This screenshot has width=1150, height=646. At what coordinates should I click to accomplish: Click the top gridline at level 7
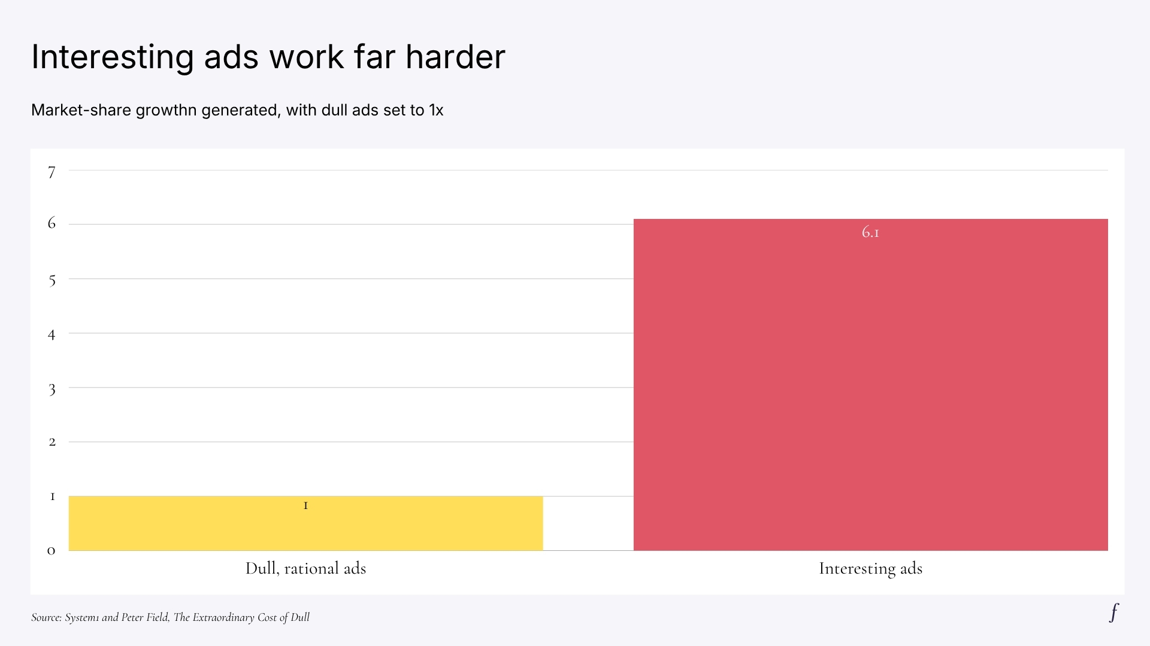(588, 170)
